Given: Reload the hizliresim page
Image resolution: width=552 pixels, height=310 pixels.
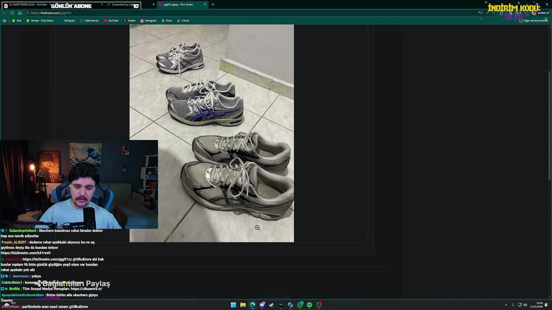Looking at the screenshot, I should pos(12,13).
